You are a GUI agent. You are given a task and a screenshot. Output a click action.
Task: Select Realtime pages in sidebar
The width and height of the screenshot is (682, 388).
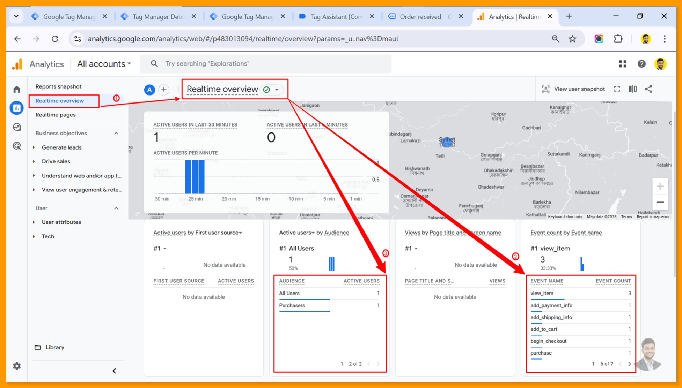[x=56, y=115]
